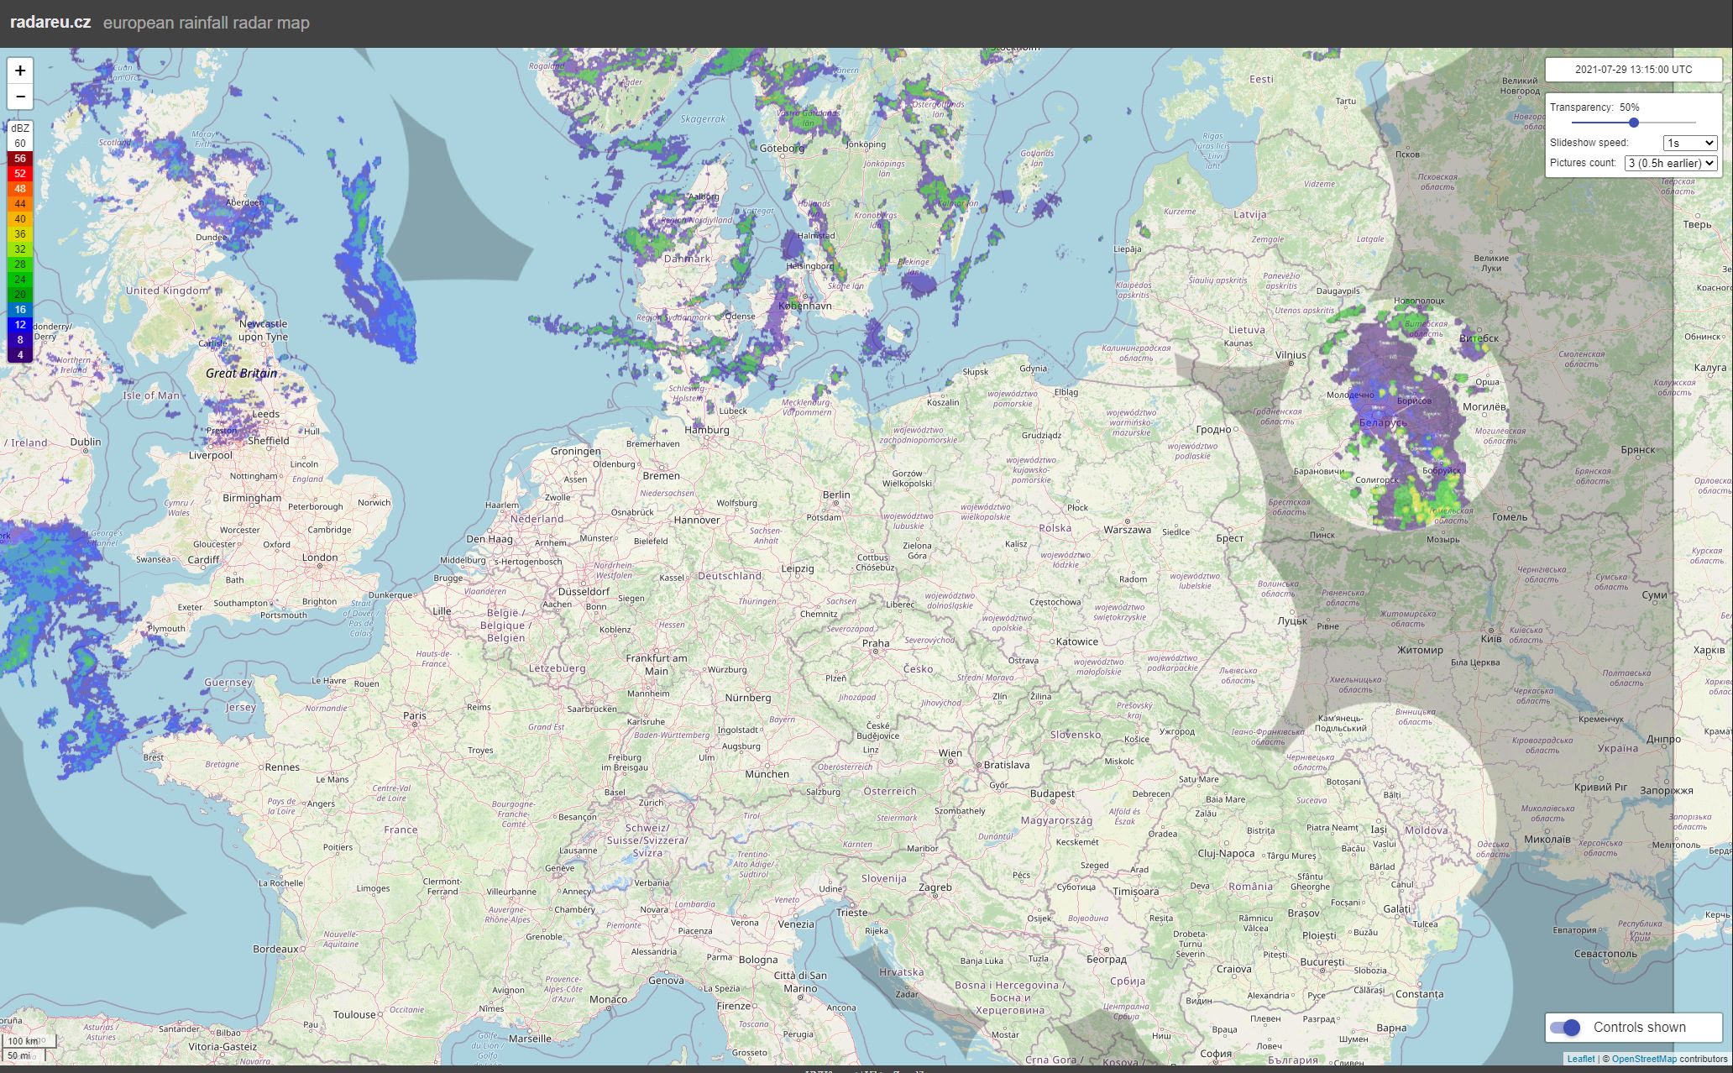1733x1073 pixels.
Task: Open the OpenStreetMap contributors link
Action: pos(1643,1059)
